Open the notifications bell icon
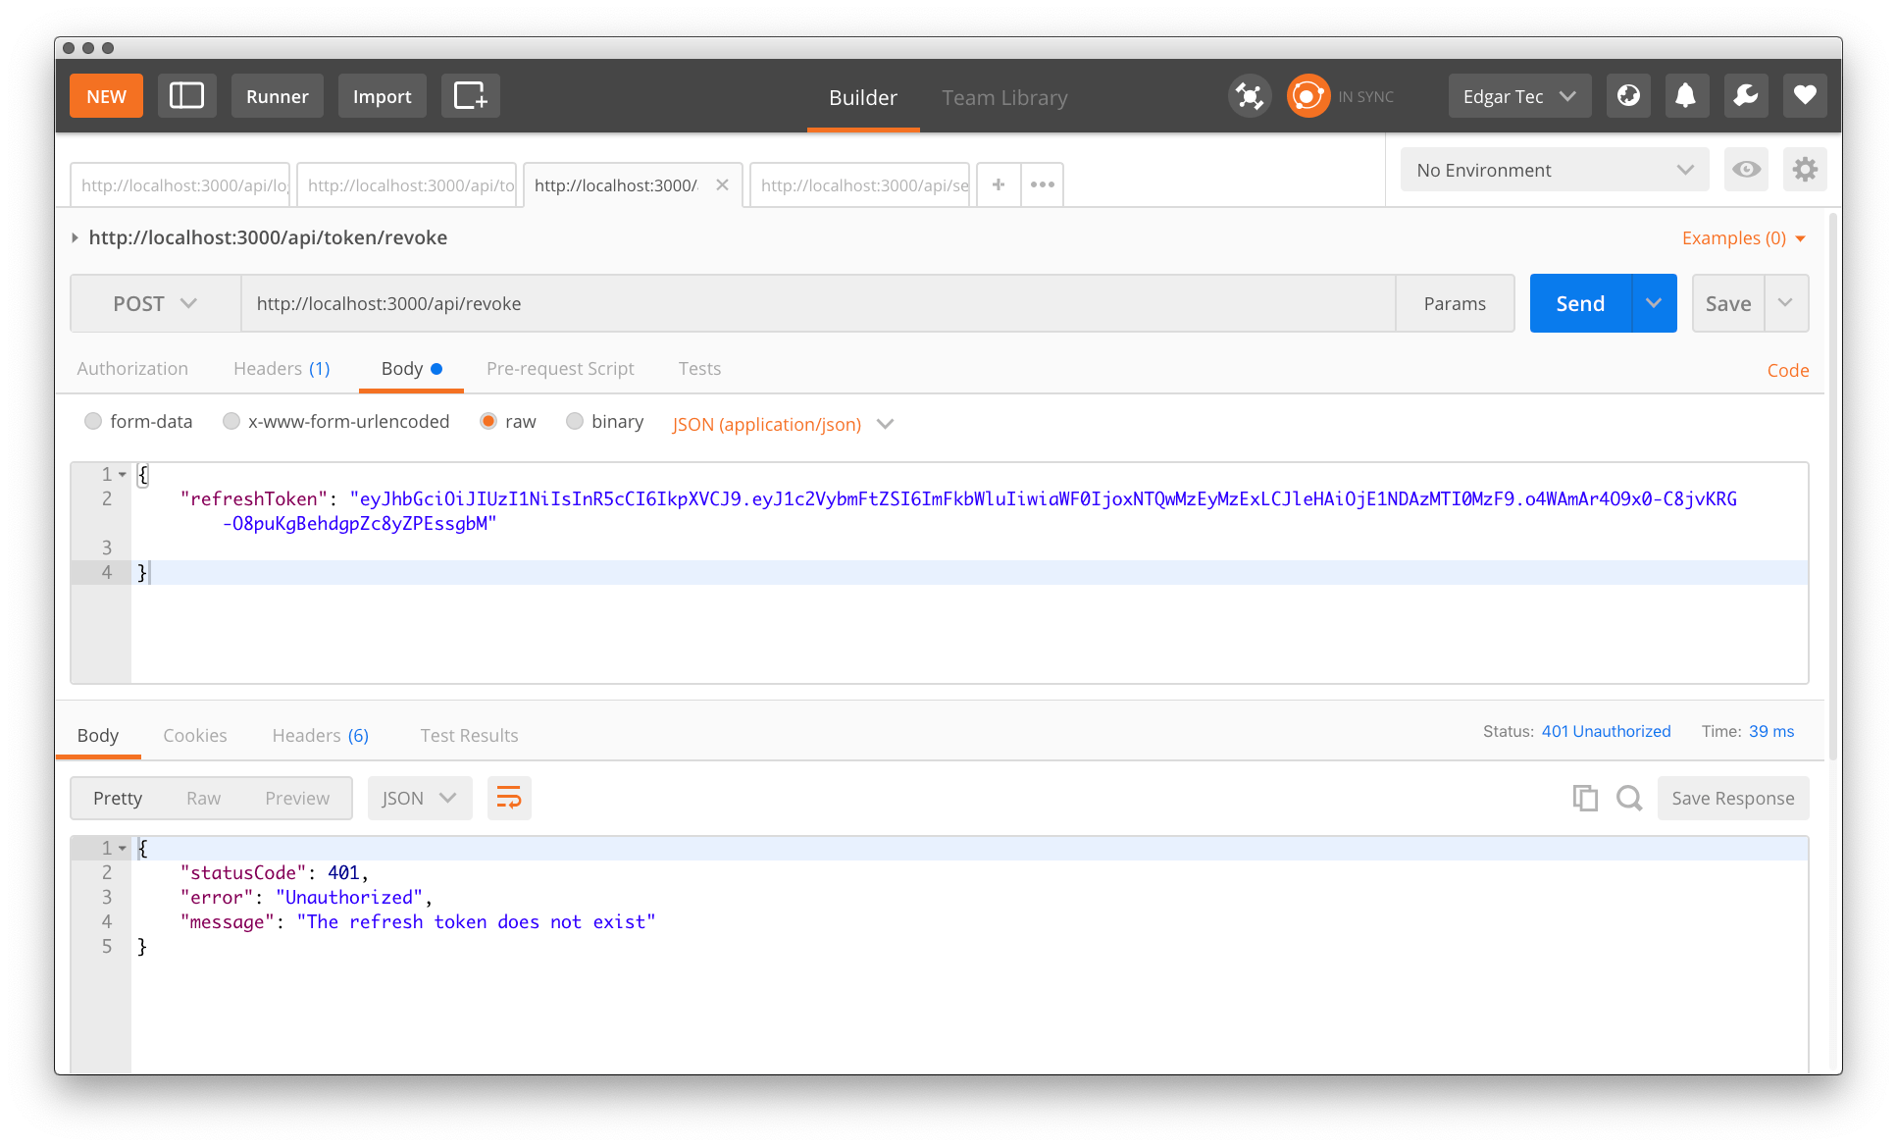1897x1147 pixels. pos(1685,96)
